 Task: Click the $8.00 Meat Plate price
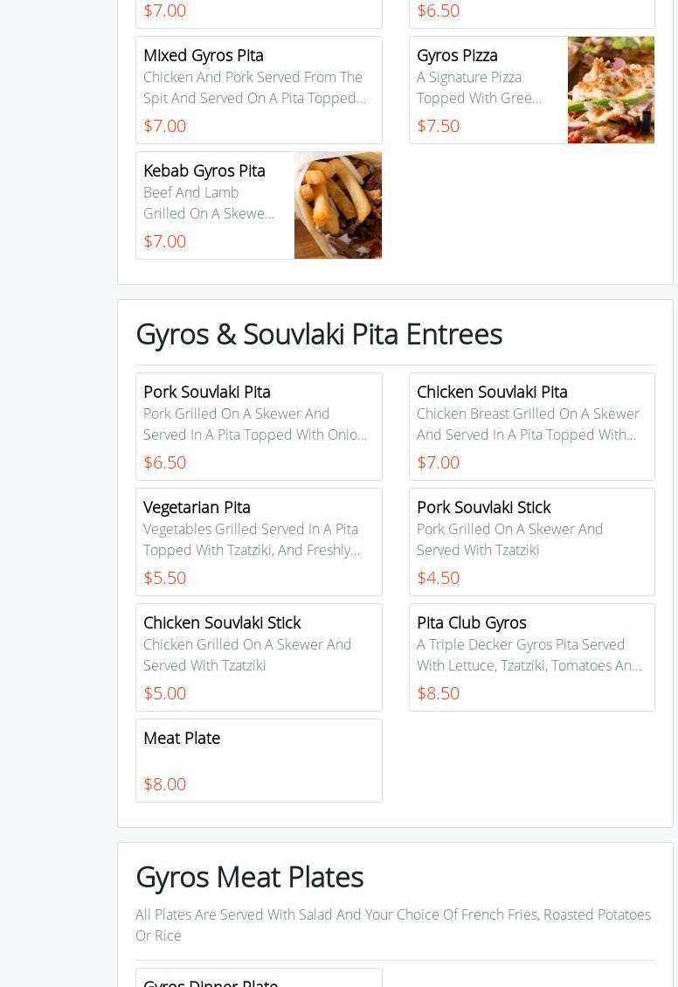pyautogui.click(x=164, y=784)
